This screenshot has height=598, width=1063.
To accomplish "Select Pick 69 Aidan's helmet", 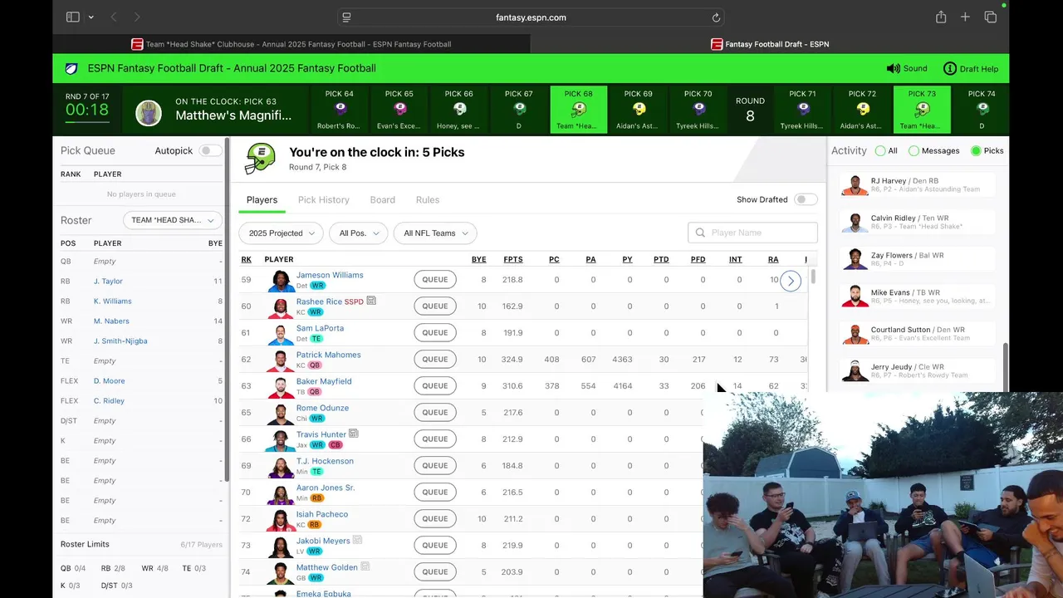I will pyautogui.click(x=639, y=109).
